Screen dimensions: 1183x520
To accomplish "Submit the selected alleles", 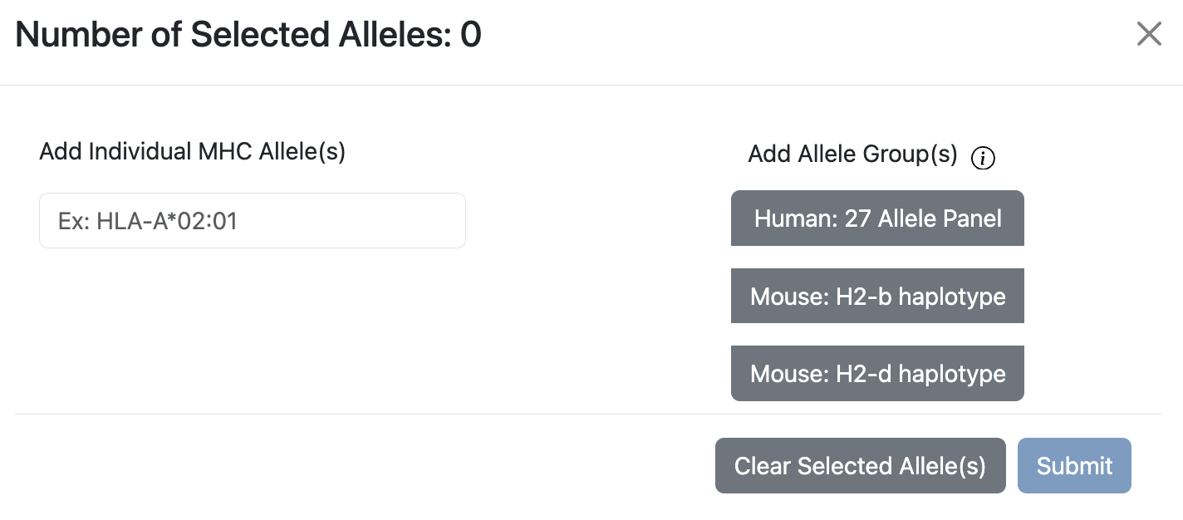I will [x=1074, y=465].
